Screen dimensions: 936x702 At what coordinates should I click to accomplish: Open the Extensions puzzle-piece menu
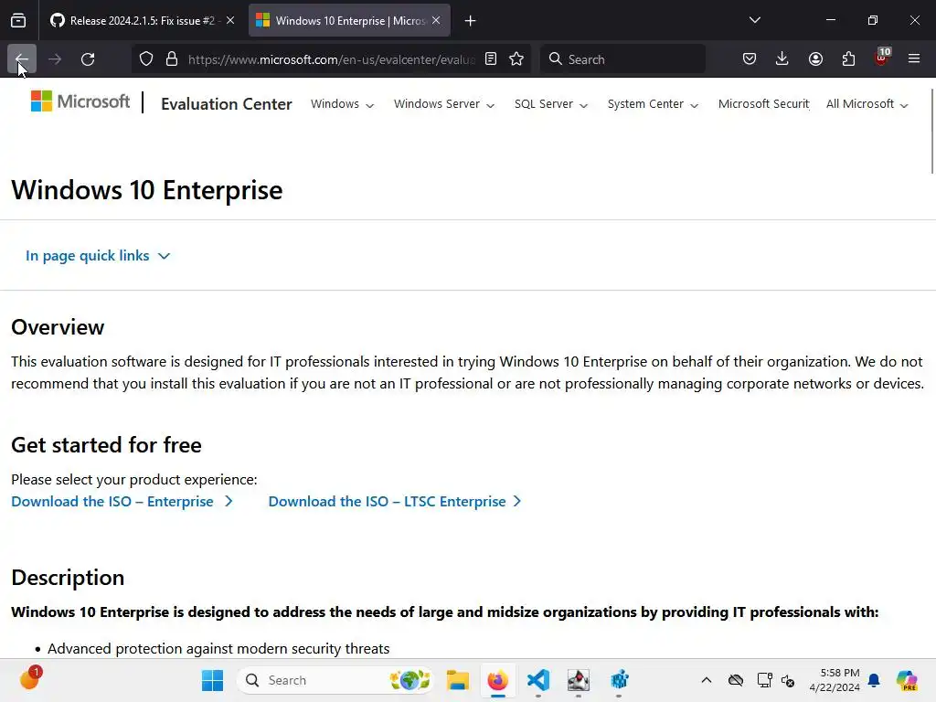pos(848,59)
